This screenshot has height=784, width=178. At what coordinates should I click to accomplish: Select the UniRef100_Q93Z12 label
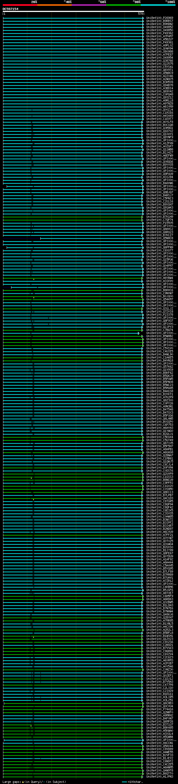[x=159, y=97]
